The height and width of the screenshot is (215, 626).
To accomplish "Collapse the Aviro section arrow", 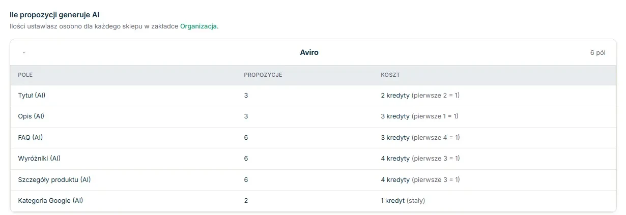I will click(24, 53).
